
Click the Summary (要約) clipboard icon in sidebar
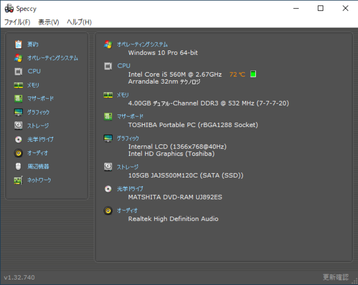(x=18, y=44)
